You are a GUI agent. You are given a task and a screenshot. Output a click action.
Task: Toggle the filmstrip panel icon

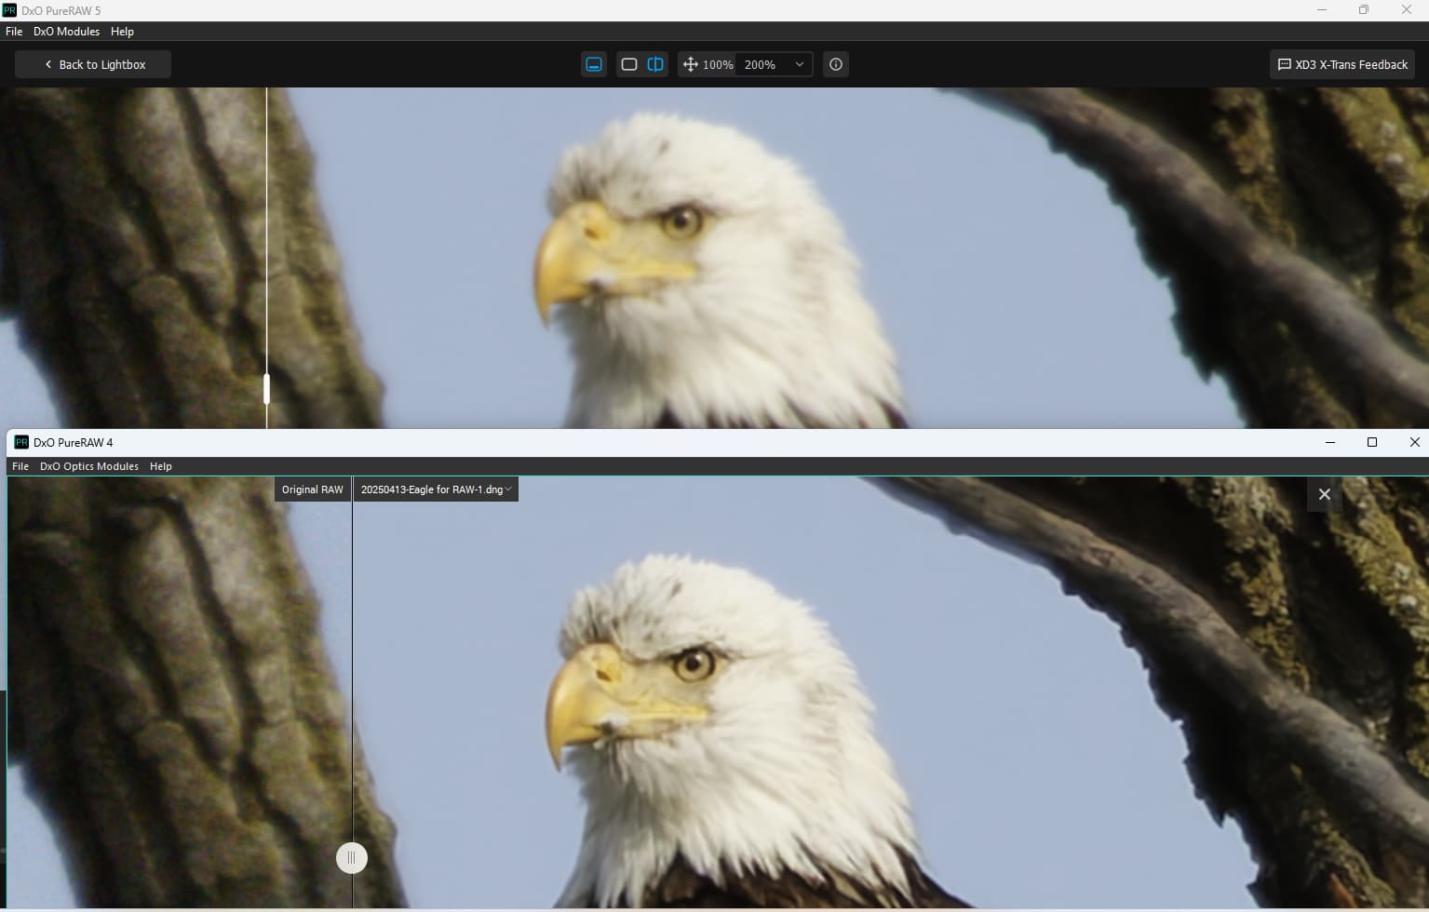click(594, 64)
